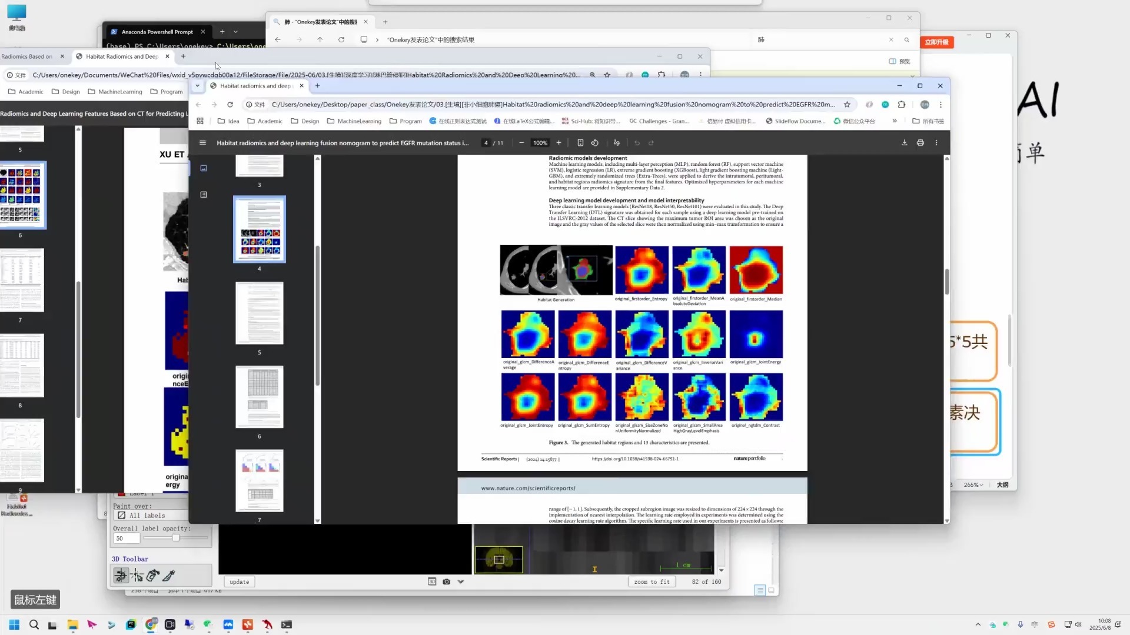Image resolution: width=1130 pixels, height=635 pixels.
Task: Open the MachineLearning bookmark folder in front Chrome
Action: coord(354,121)
